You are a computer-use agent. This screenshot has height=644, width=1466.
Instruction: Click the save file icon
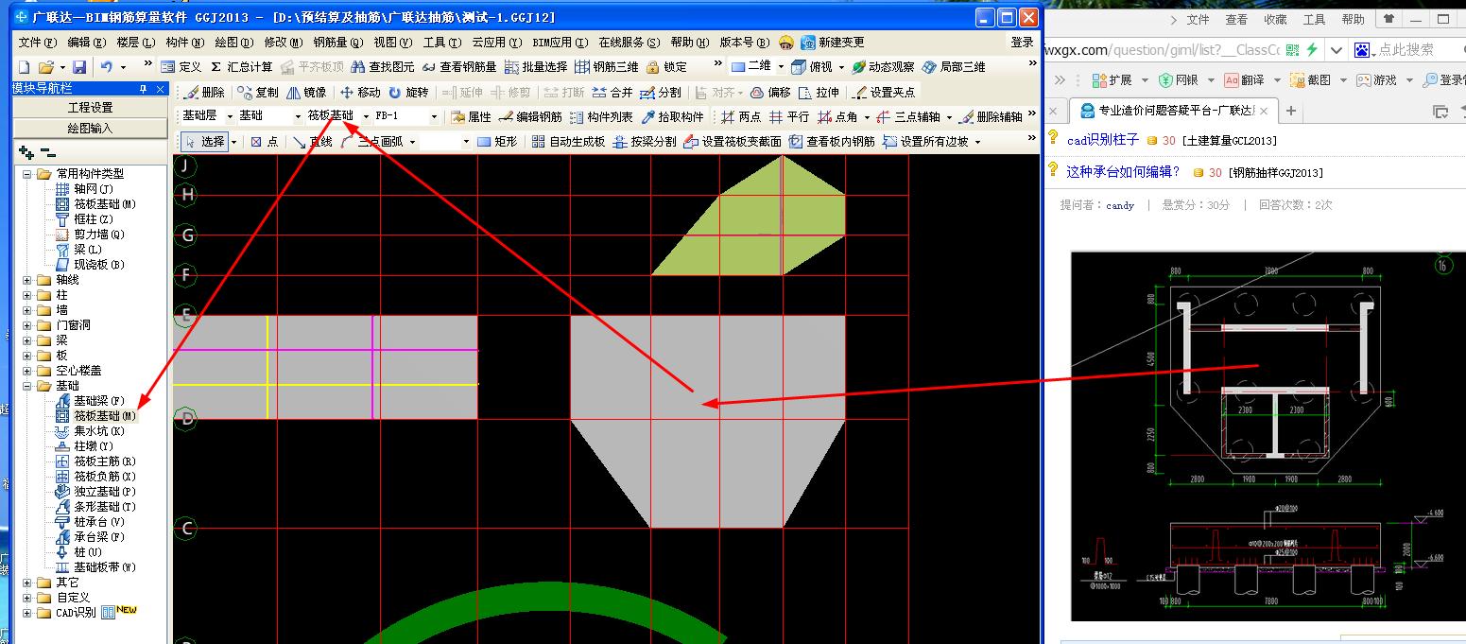click(x=79, y=67)
